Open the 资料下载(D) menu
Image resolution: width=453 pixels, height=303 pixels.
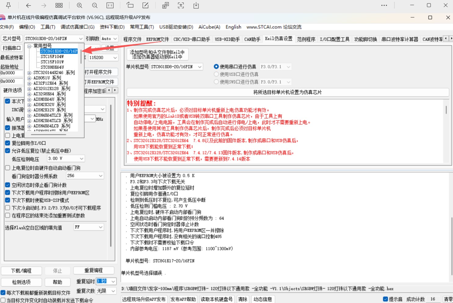[111, 27]
